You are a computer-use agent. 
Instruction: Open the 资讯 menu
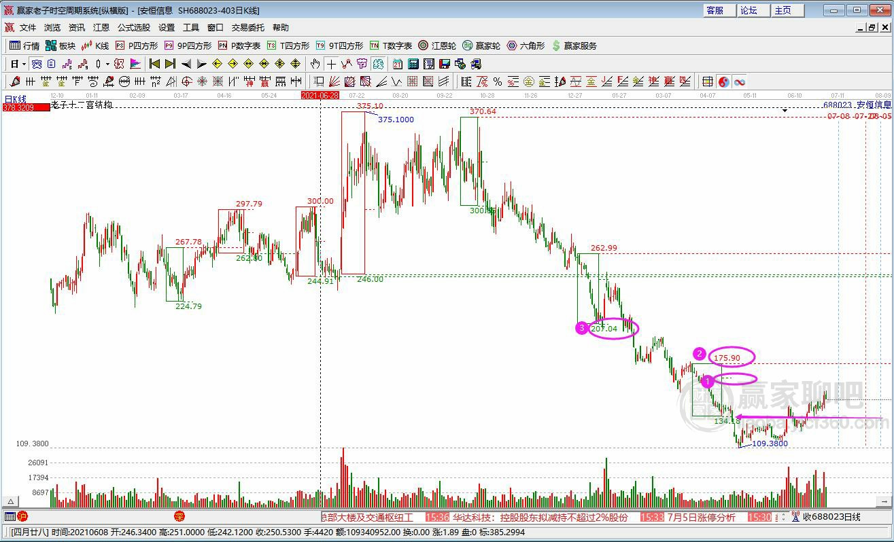coord(77,28)
